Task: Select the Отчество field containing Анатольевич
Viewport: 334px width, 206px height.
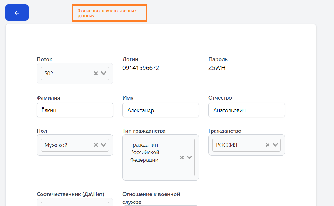Action: pos(247,110)
